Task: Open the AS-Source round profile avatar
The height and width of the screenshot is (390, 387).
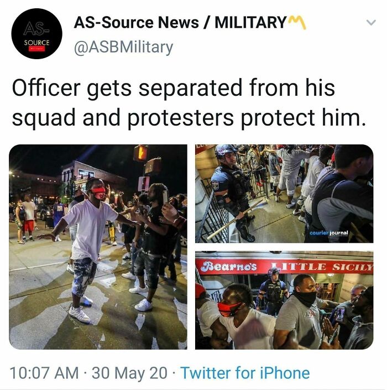Action: (37, 34)
